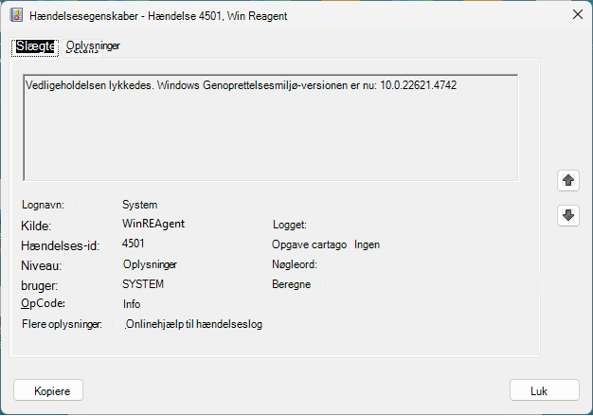Click inside the event description text box
The image size is (593, 416).
pos(270,128)
